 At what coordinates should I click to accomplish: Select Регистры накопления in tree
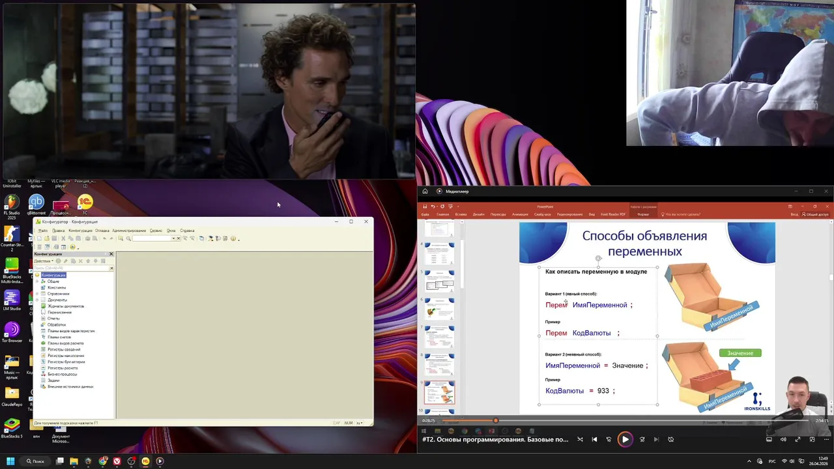click(66, 356)
